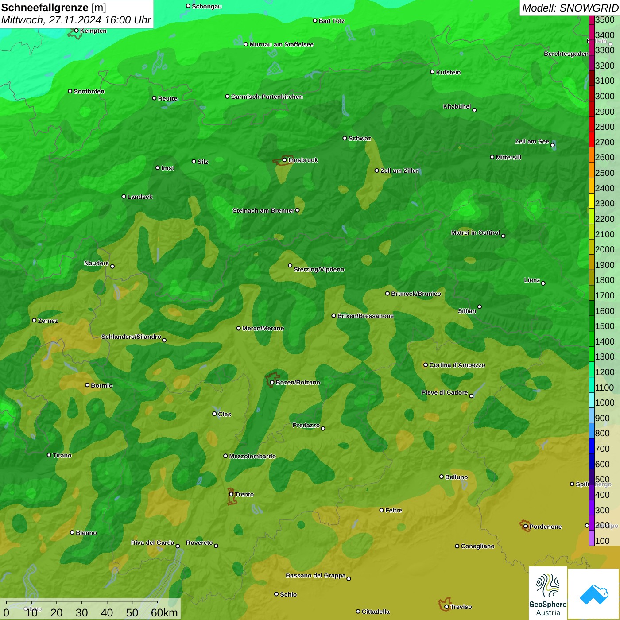Click the Feltre marker dot
Screen dimensions: 620x620
pos(381,510)
